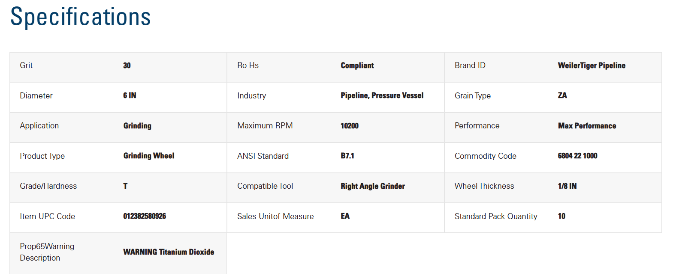Click the Specifications heading

[x=81, y=17]
